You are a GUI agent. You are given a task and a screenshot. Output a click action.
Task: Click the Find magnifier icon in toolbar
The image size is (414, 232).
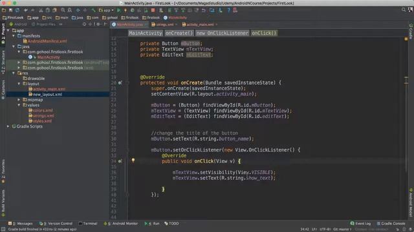click(63, 10)
